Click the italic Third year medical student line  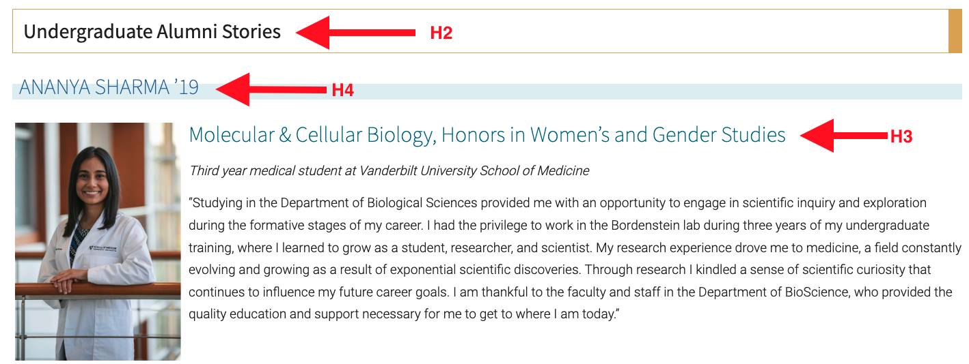click(x=389, y=170)
